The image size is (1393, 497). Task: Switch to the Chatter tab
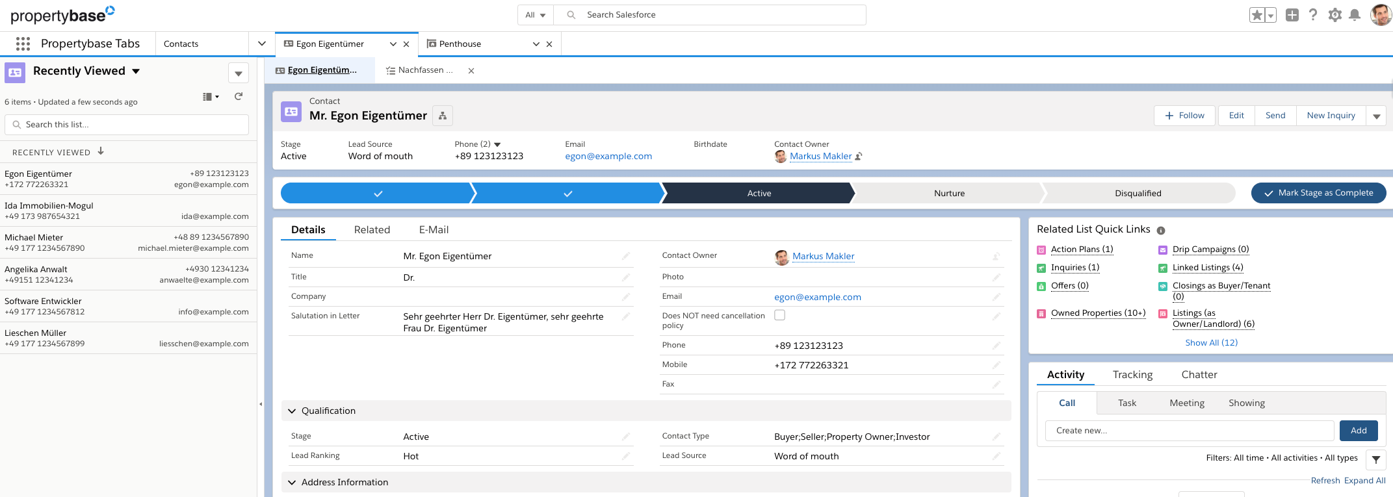click(1199, 375)
